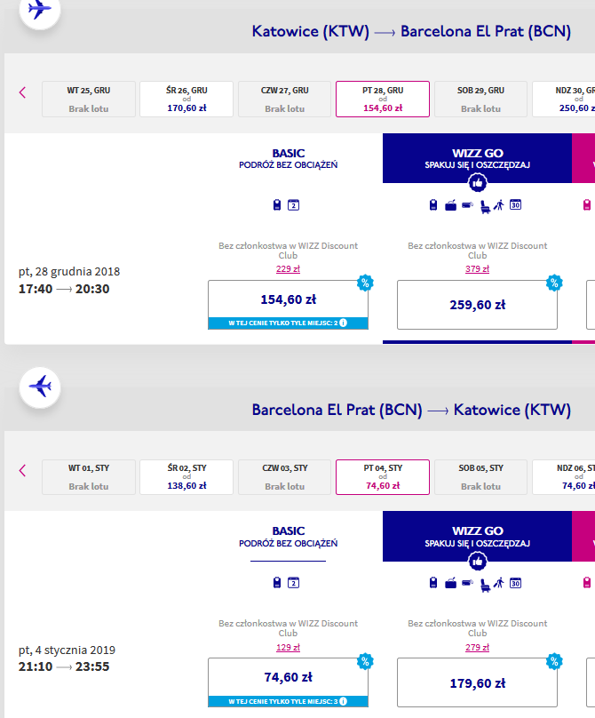Image resolution: width=595 pixels, height=718 pixels.
Task: Click the info icon on 154,60 zł seats notice
Action: (x=344, y=323)
